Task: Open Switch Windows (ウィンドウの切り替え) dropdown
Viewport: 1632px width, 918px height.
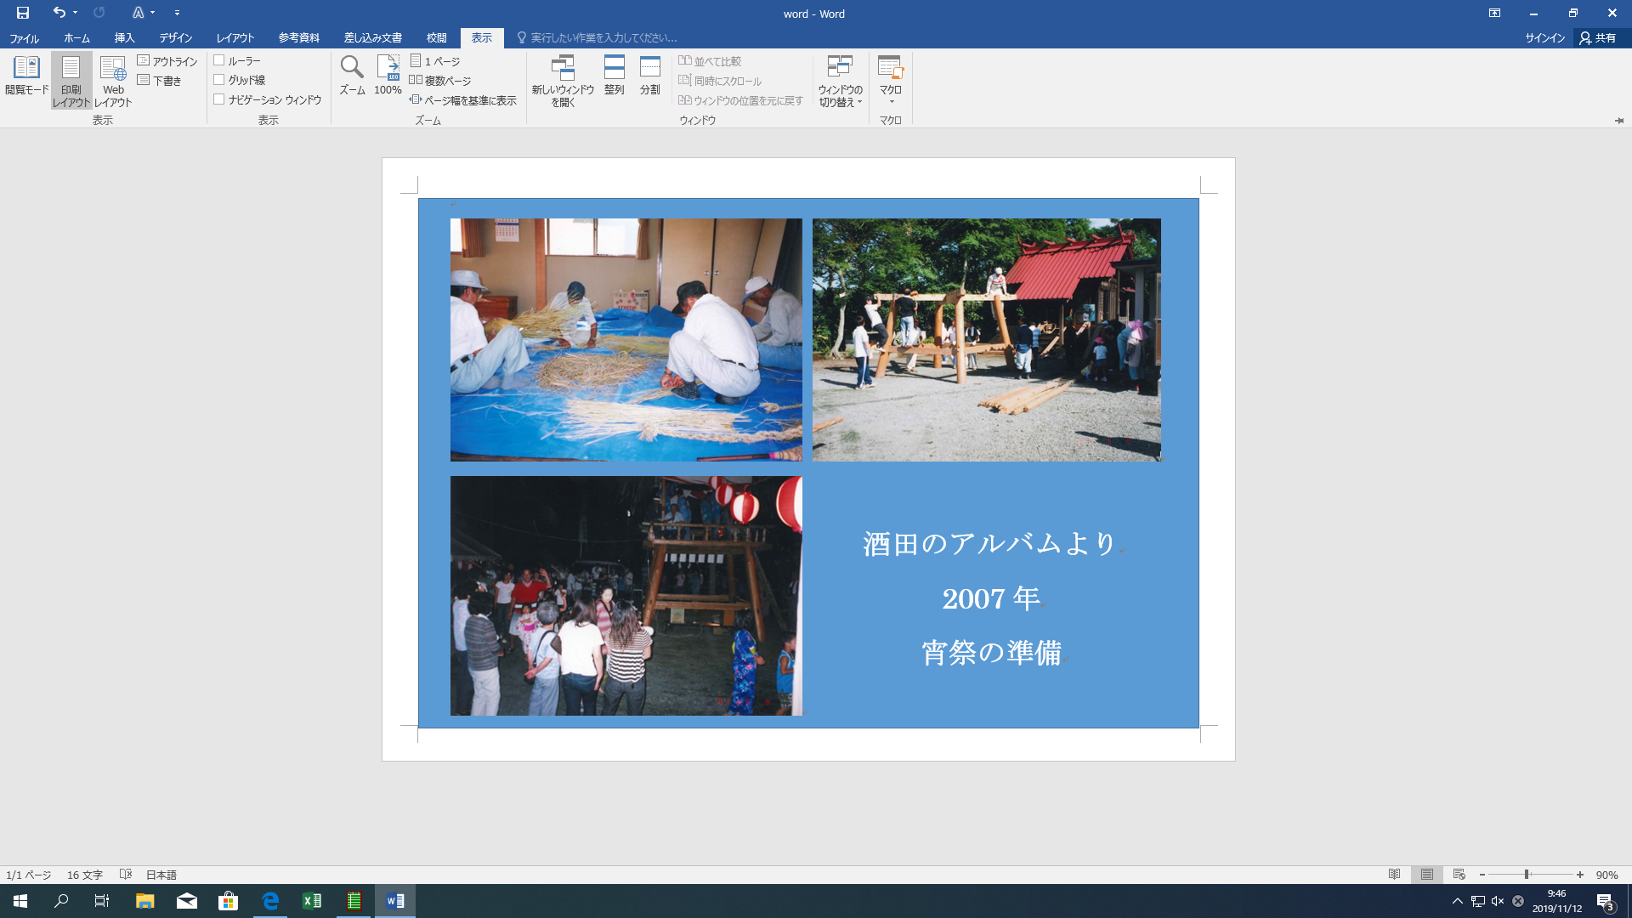Action: tap(840, 81)
